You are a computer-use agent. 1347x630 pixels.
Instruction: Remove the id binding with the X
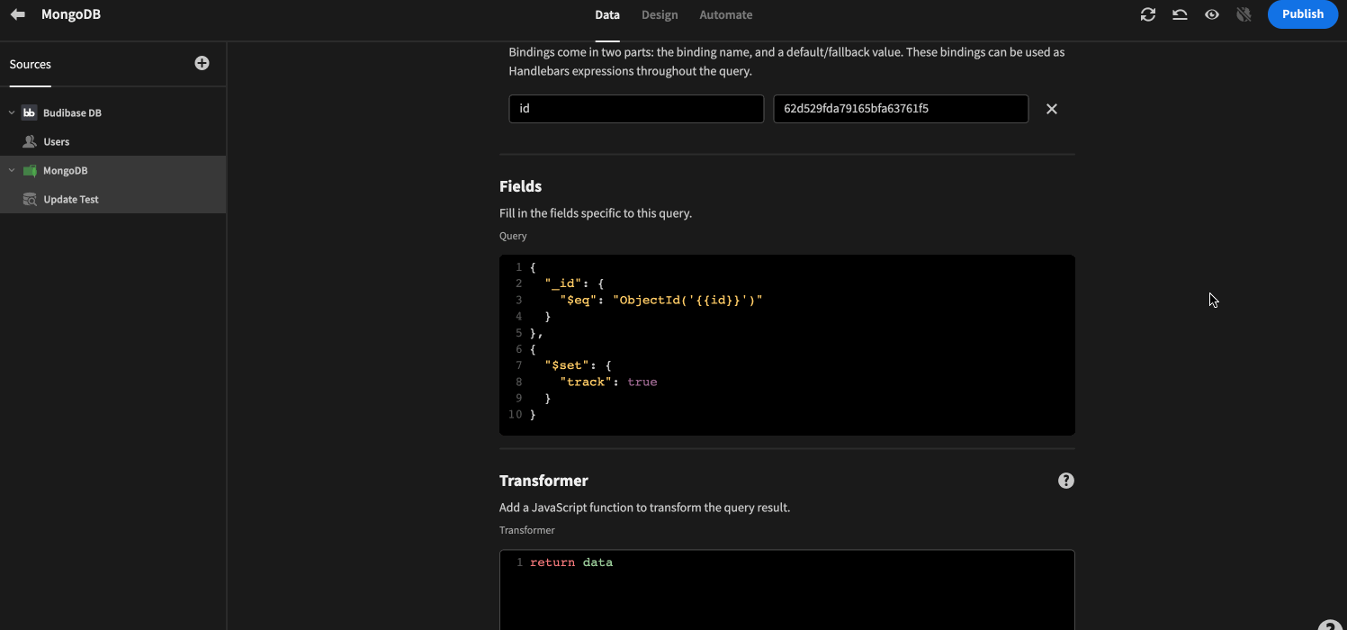[1051, 108]
